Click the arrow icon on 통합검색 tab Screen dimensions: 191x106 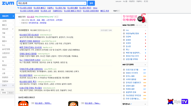[13, 16]
